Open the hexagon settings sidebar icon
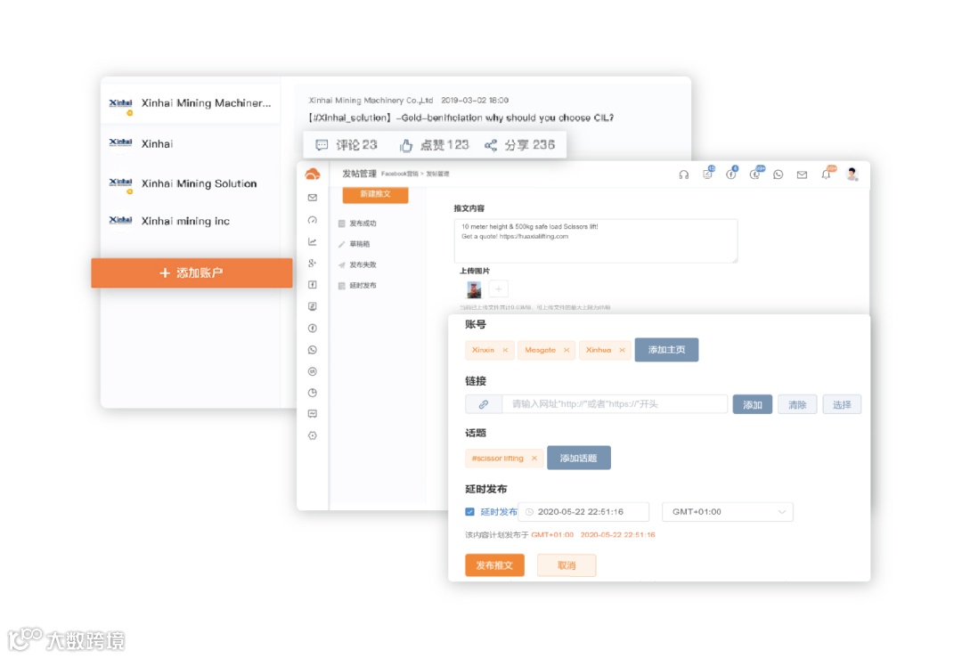Image resolution: width=962 pixels, height=658 pixels. tap(313, 435)
